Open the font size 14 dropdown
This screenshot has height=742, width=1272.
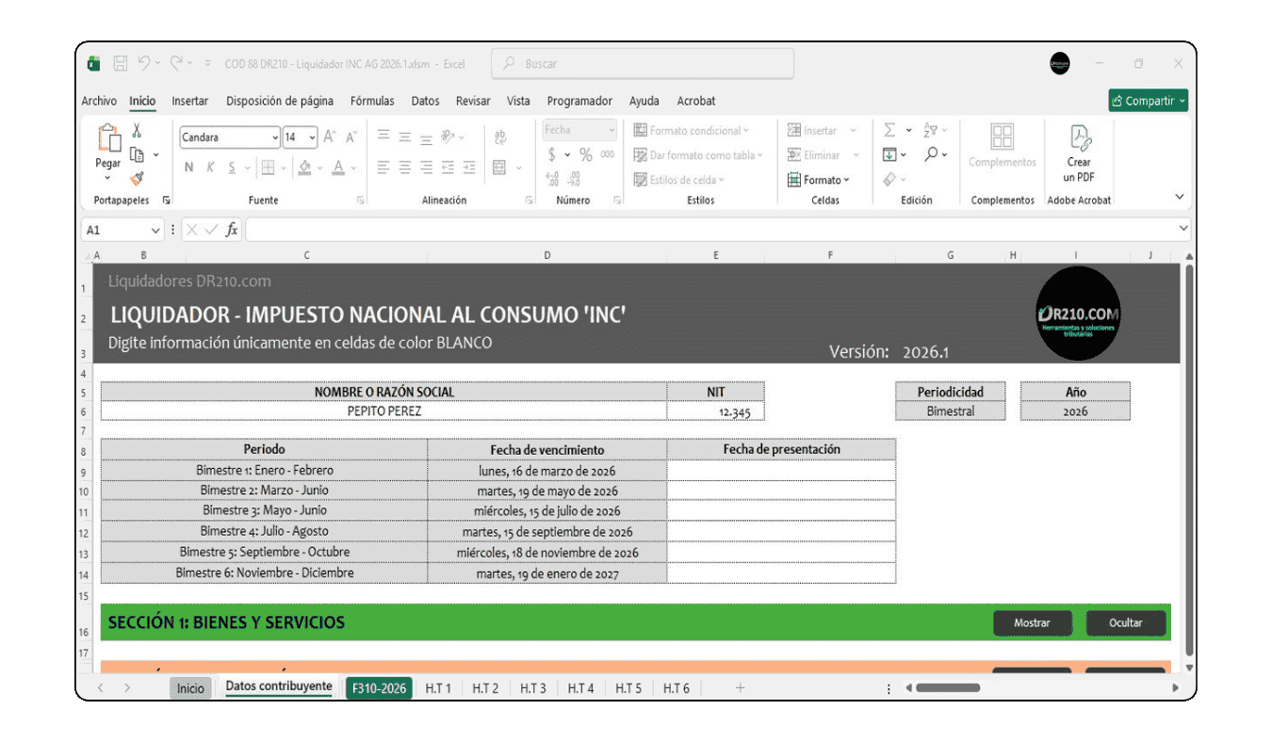[x=312, y=137]
